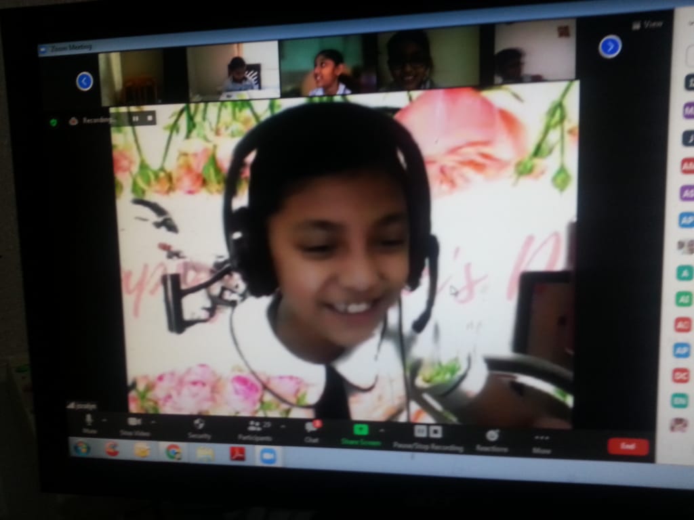Click the green Share Screen button

pyautogui.click(x=361, y=435)
